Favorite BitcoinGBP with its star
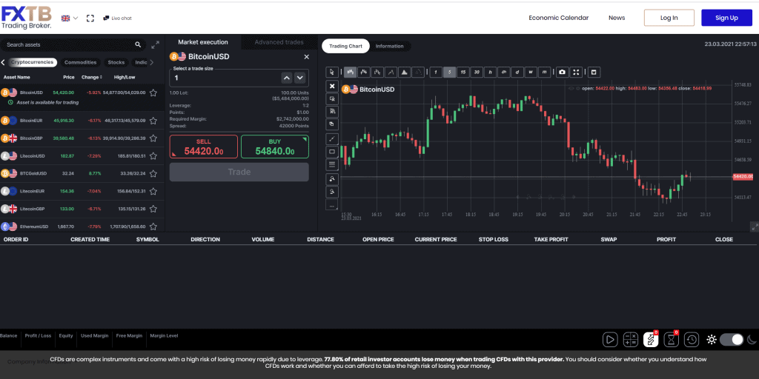 coord(153,138)
